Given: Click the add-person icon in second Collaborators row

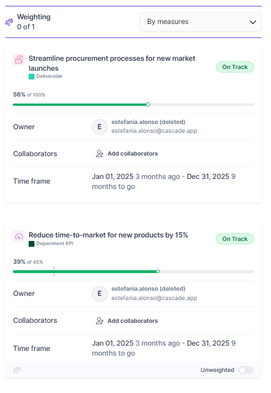Looking at the screenshot, I should tap(100, 321).
